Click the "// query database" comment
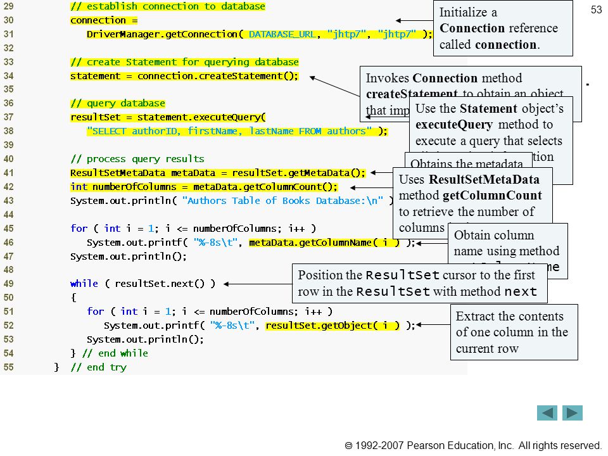Screen dimensions: 608x456 coord(118,103)
